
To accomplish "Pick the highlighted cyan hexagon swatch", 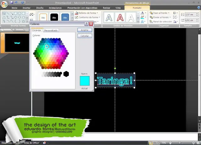I will [x=47, y=47].
